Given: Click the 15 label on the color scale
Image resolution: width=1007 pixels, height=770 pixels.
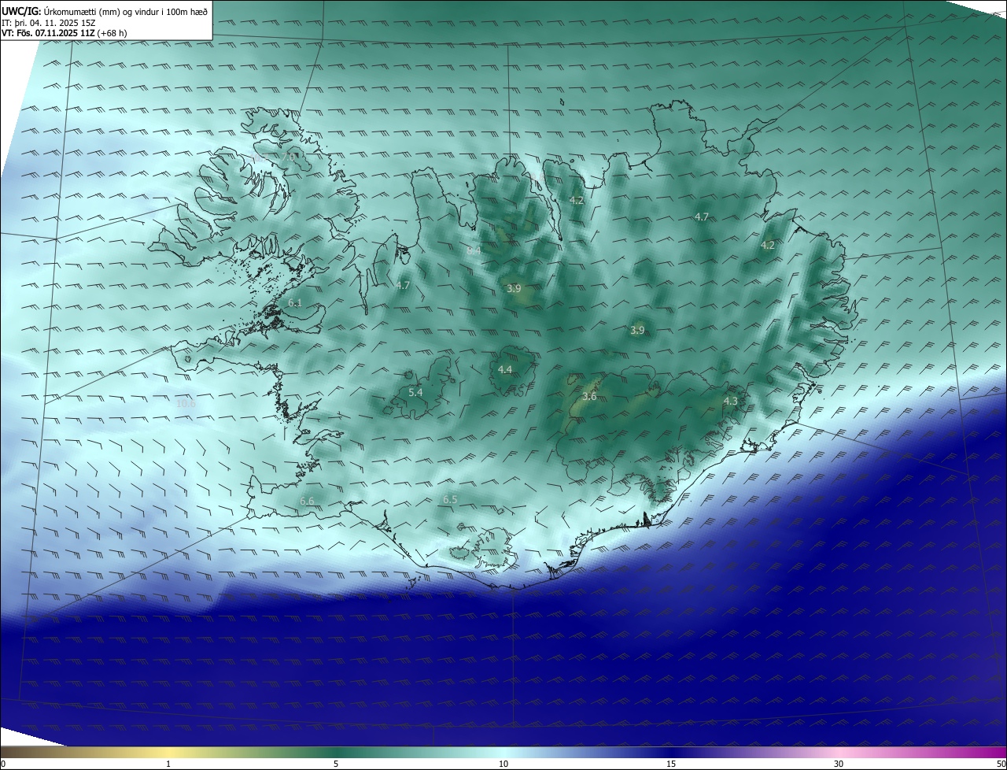Looking at the screenshot, I should 671,764.
